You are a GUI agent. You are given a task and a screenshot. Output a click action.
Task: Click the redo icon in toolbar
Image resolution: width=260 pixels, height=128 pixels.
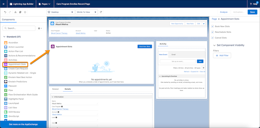(10, 12)
